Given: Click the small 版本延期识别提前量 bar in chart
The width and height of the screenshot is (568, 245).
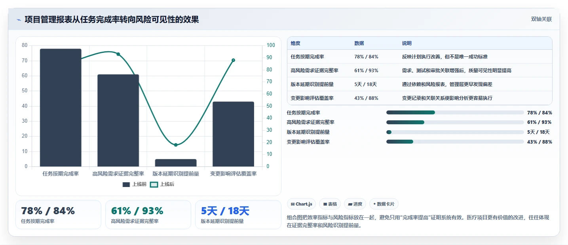Looking at the screenshot, I should (176, 163).
